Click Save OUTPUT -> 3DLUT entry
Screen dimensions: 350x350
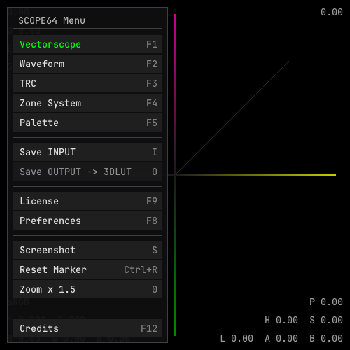87,171
